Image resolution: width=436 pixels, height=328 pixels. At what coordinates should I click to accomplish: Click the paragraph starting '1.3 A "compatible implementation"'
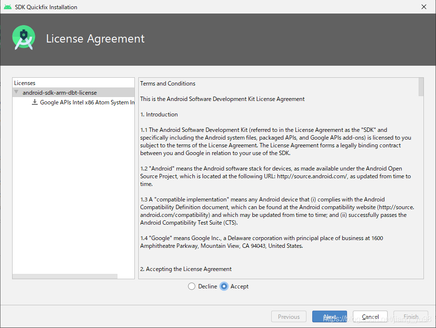point(277,211)
